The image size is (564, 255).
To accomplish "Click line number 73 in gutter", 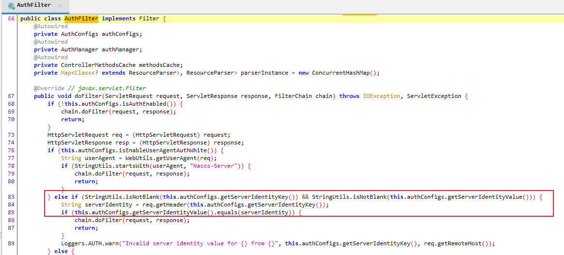I will click(11, 135).
